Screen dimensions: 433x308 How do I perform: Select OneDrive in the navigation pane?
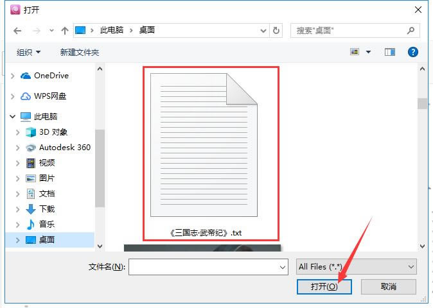(51, 76)
